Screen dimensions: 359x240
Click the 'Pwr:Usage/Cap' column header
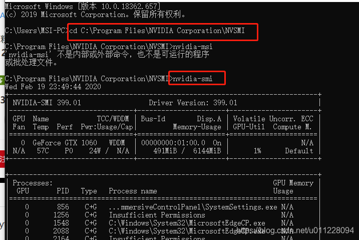(x=107, y=127)
